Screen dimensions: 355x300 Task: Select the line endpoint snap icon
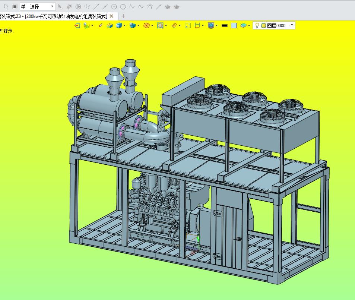coord(96,7)
